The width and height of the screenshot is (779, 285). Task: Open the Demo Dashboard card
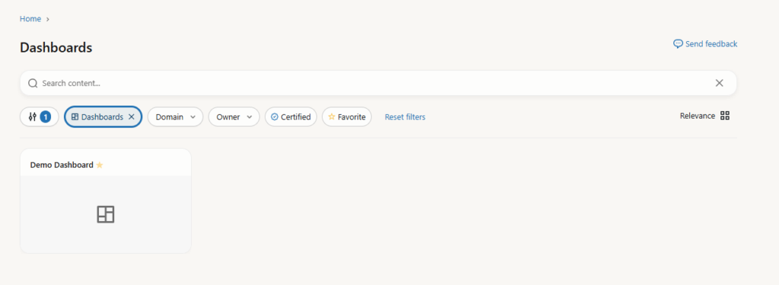[x=105, y=201]
